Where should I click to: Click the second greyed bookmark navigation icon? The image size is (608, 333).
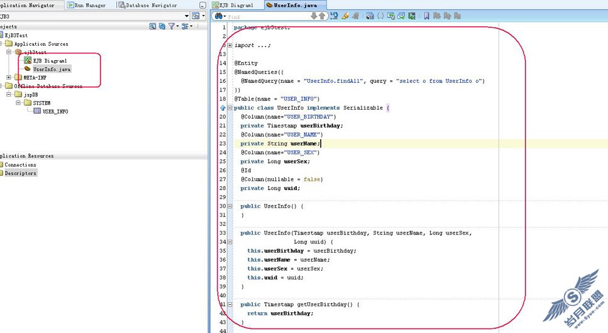[447, 16]
